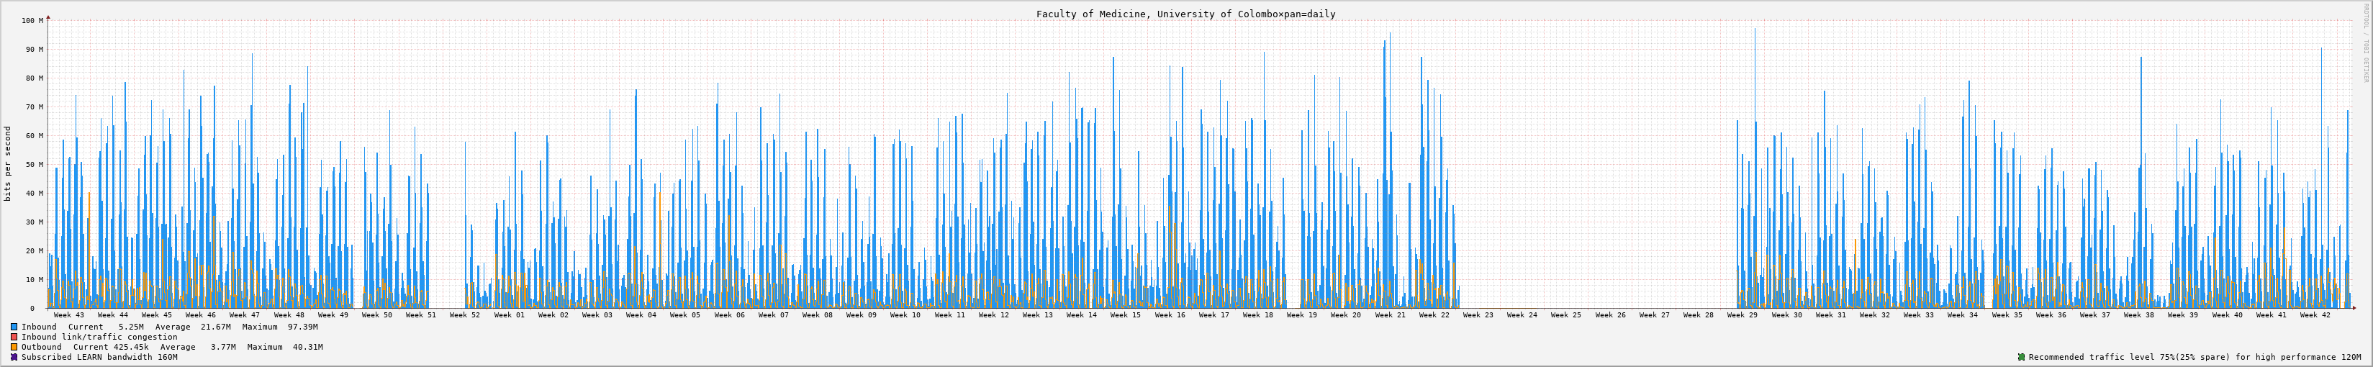Click the blue Inbound legend swatch
The image size is (2373, 367).
click(x=14, y=327)
